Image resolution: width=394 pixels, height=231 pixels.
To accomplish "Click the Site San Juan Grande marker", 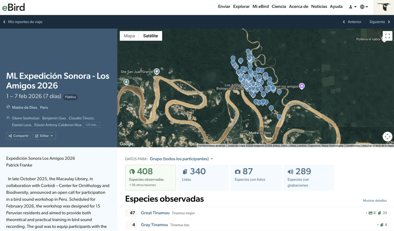I will tap(157, 72).
